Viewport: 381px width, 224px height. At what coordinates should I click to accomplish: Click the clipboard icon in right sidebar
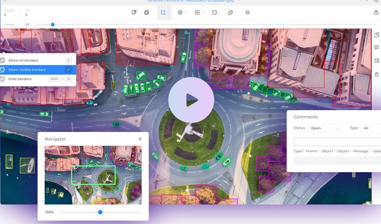coord(376,74)
